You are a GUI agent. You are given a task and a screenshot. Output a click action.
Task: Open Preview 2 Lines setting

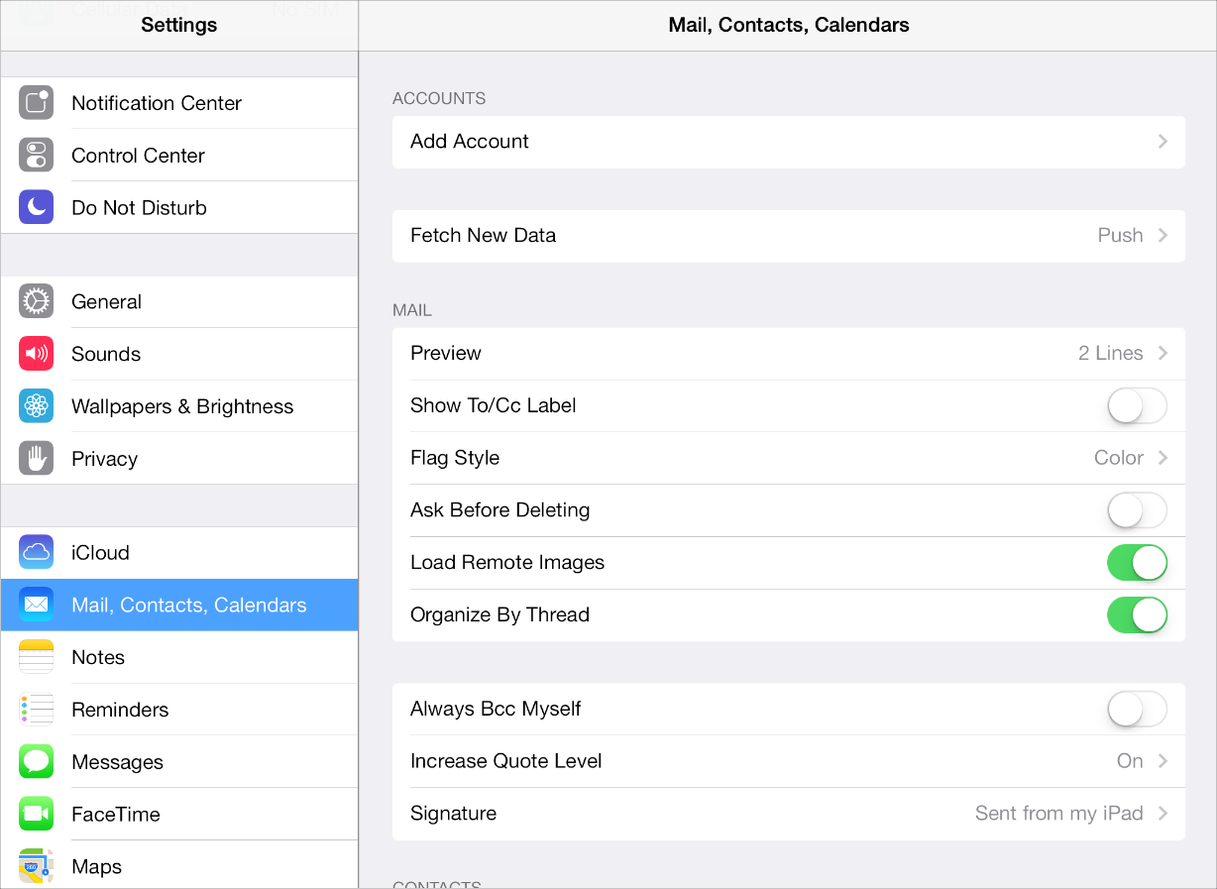point(788,354)
